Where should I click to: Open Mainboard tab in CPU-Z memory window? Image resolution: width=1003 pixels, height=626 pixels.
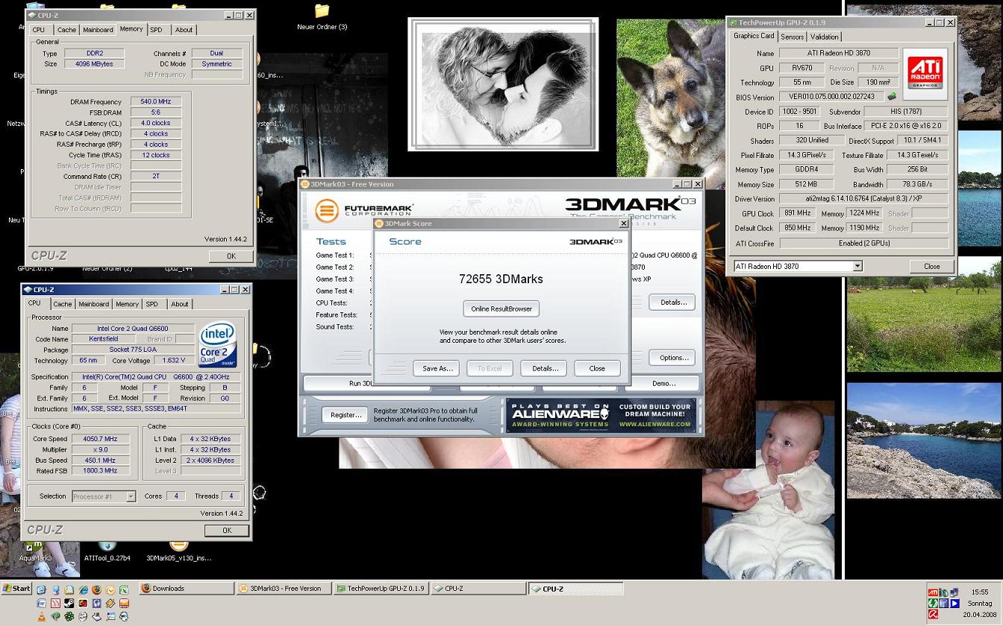pyautogui.click(x=98, y=30)
